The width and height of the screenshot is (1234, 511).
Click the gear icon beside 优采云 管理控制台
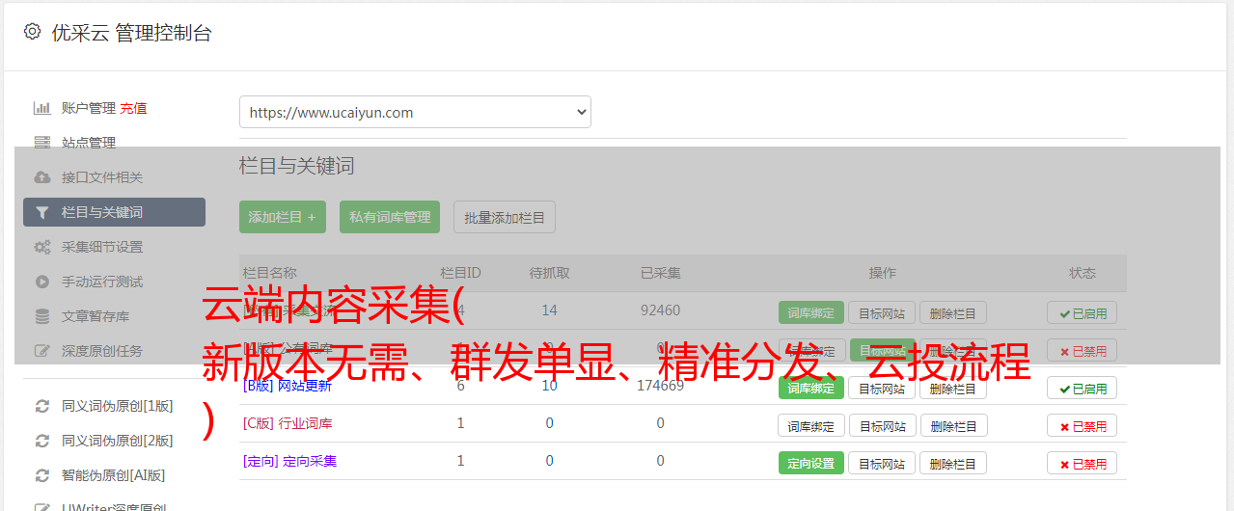coord(32,32)
